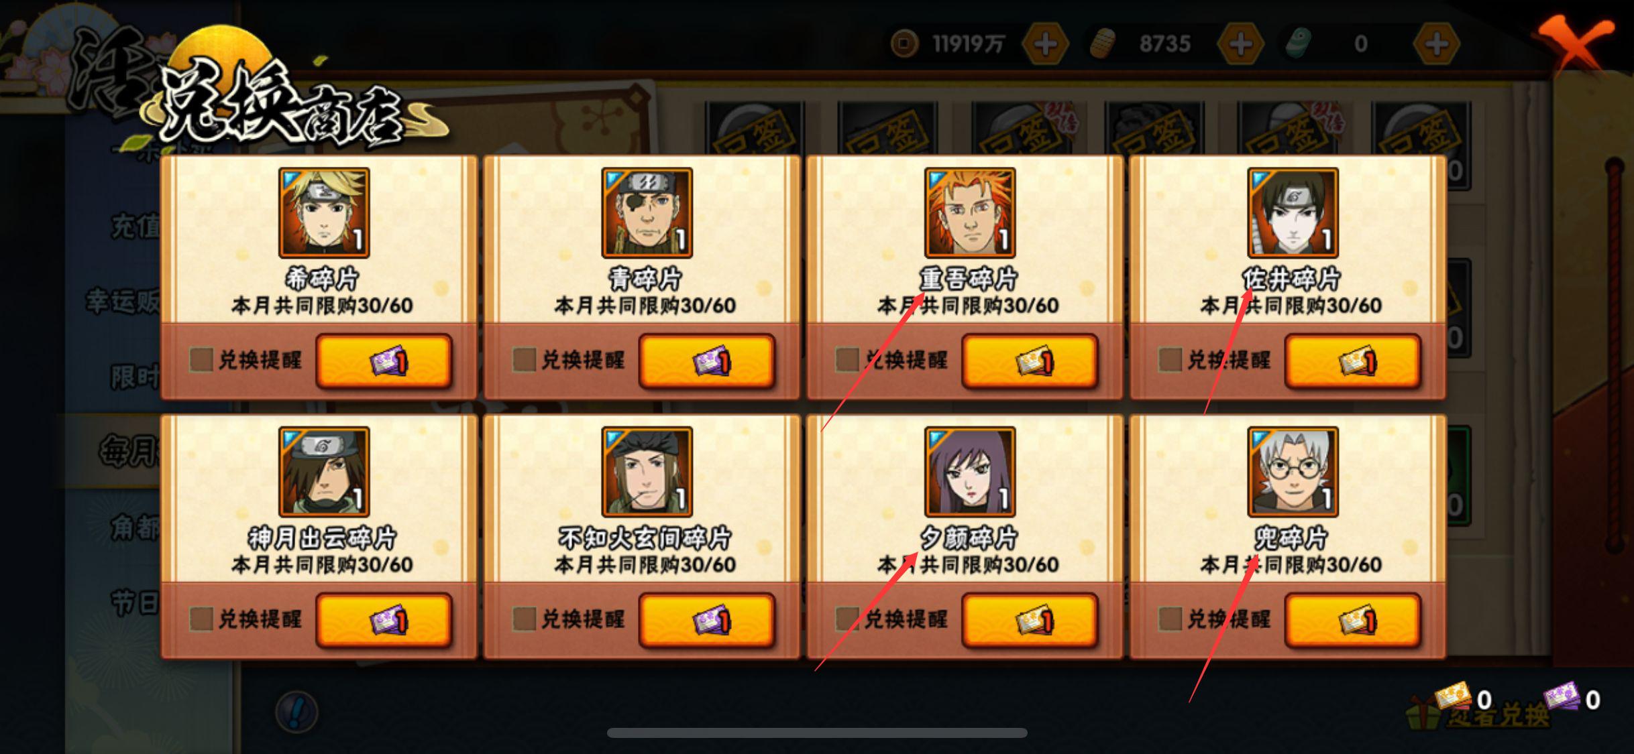Add more gold coins with plus button
This screenshot has width=1634, height=754.
coord(1044,44)
